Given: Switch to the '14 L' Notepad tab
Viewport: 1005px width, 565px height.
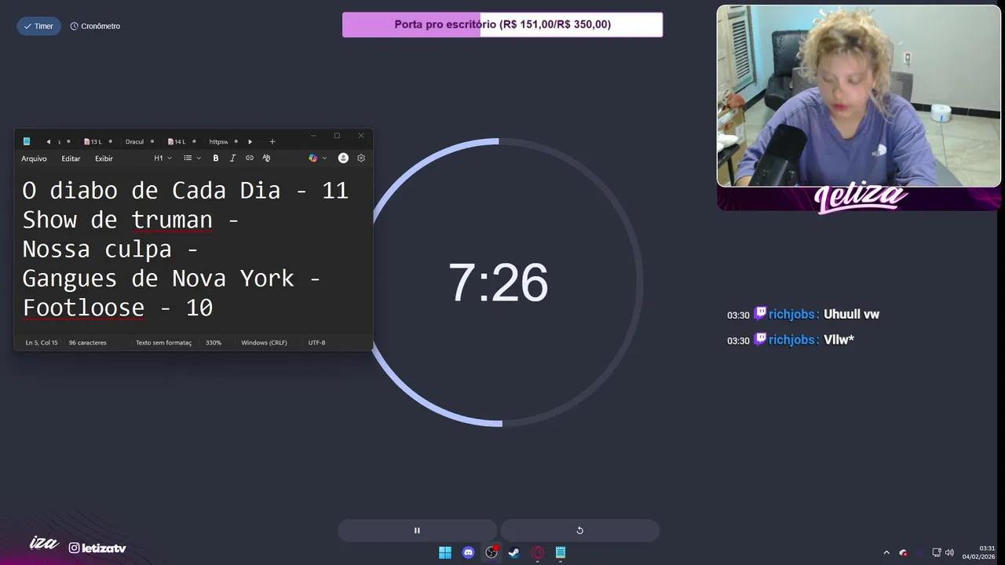Looking at the screenshot, I should [x=179, y=142].
